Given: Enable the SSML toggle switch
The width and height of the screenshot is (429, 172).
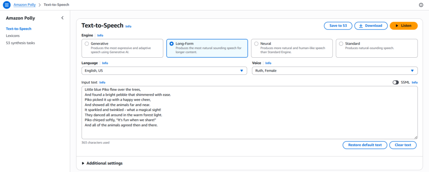Looking at the screenshot, I should click(395, 82).
